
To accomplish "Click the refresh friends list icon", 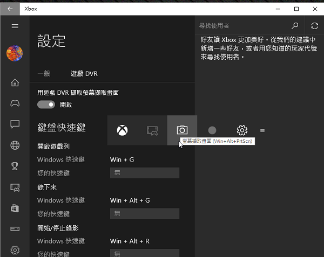I will 314,26.
